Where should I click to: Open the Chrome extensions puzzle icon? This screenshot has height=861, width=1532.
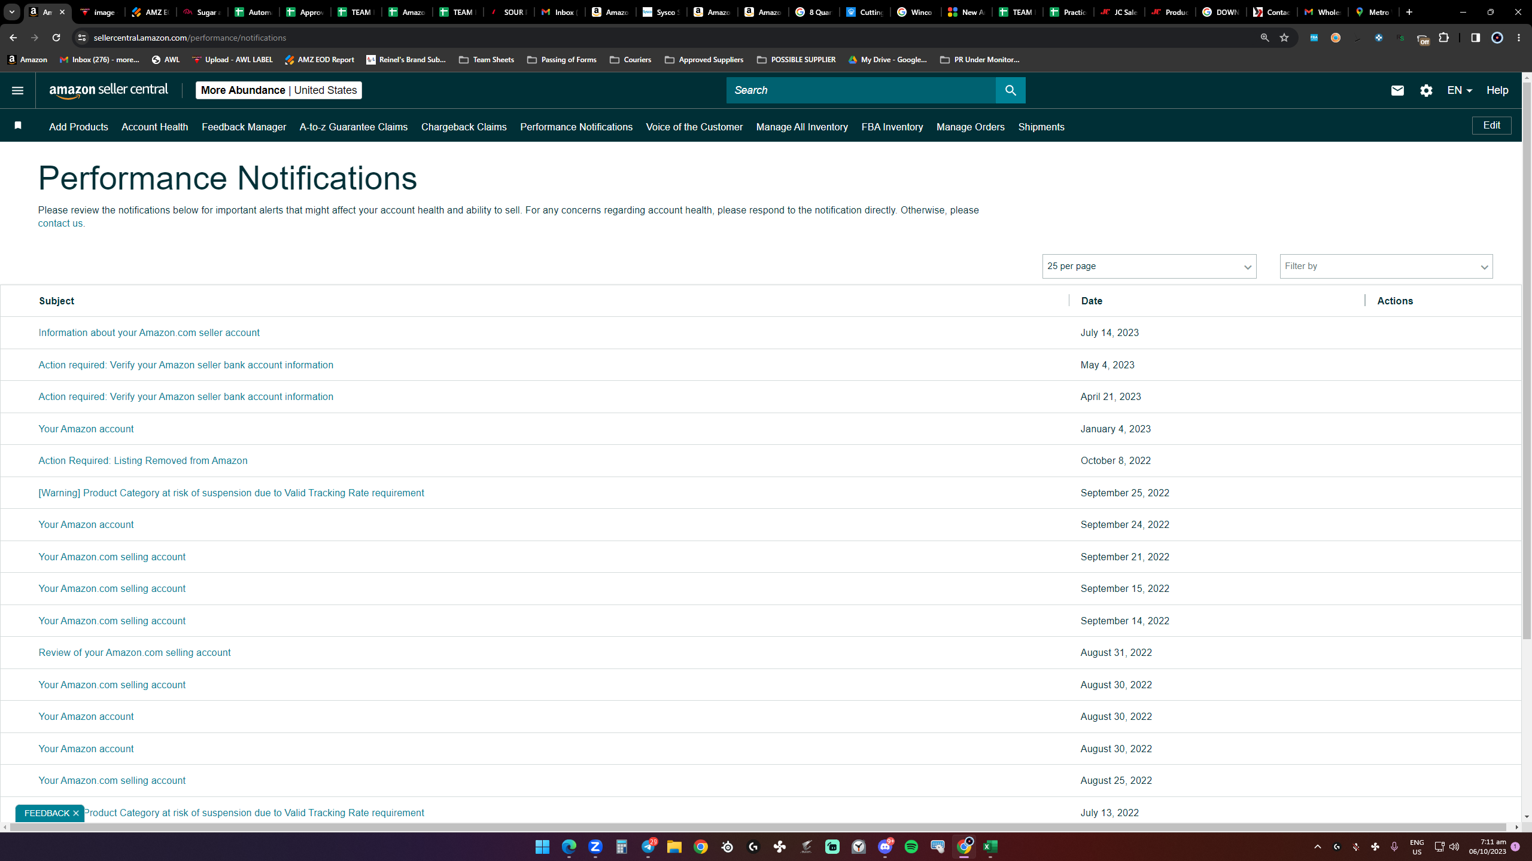point(1444,38)
